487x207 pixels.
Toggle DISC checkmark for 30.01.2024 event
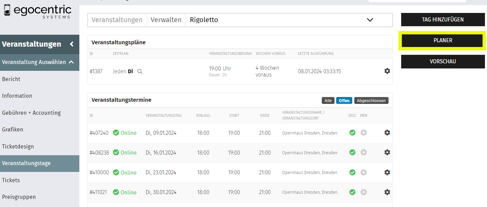tap(352, 192)
